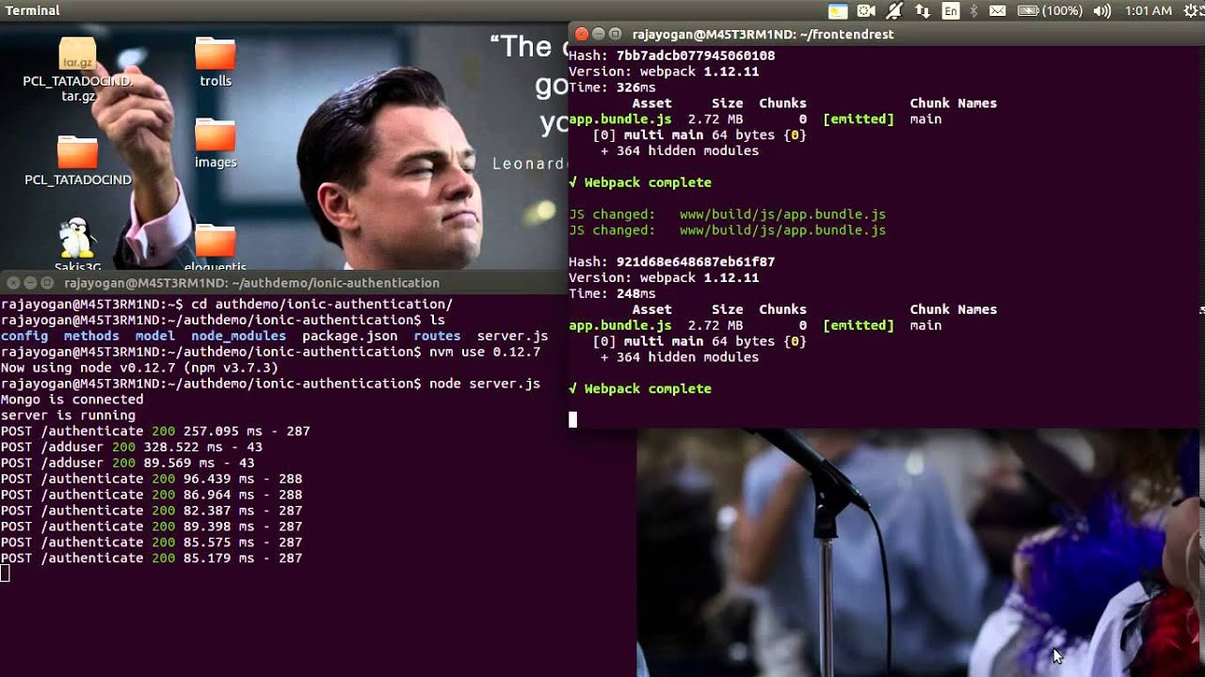This screenshot has height=677, width=1205.
Task: Minimize the frontendrest terminal window
Action: [599, 34]
